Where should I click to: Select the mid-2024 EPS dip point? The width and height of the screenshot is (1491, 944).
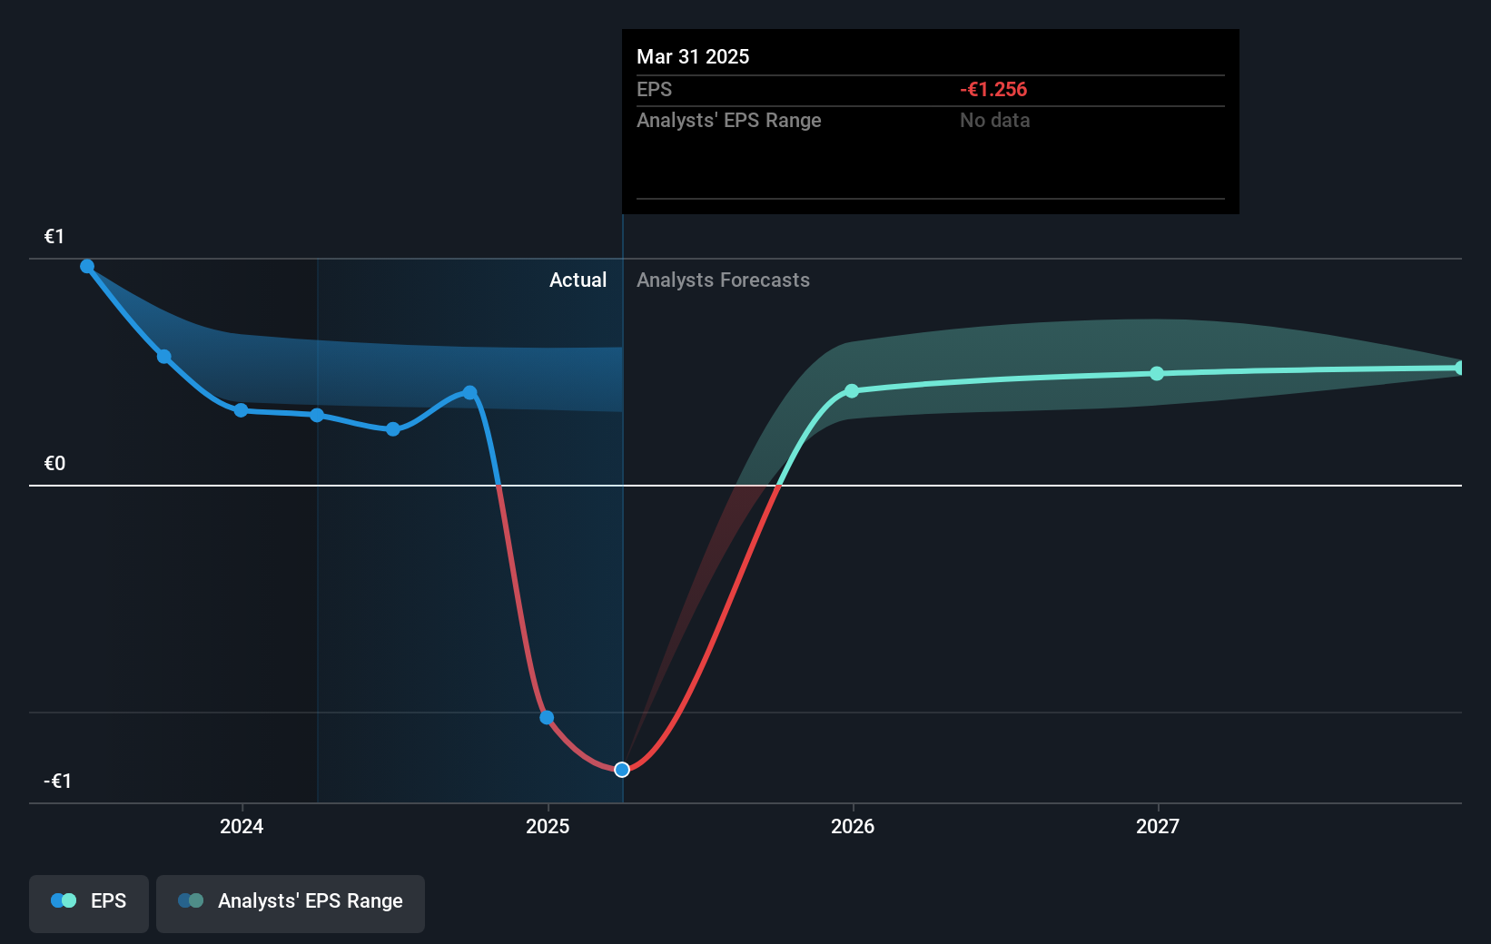pos(393,429)
